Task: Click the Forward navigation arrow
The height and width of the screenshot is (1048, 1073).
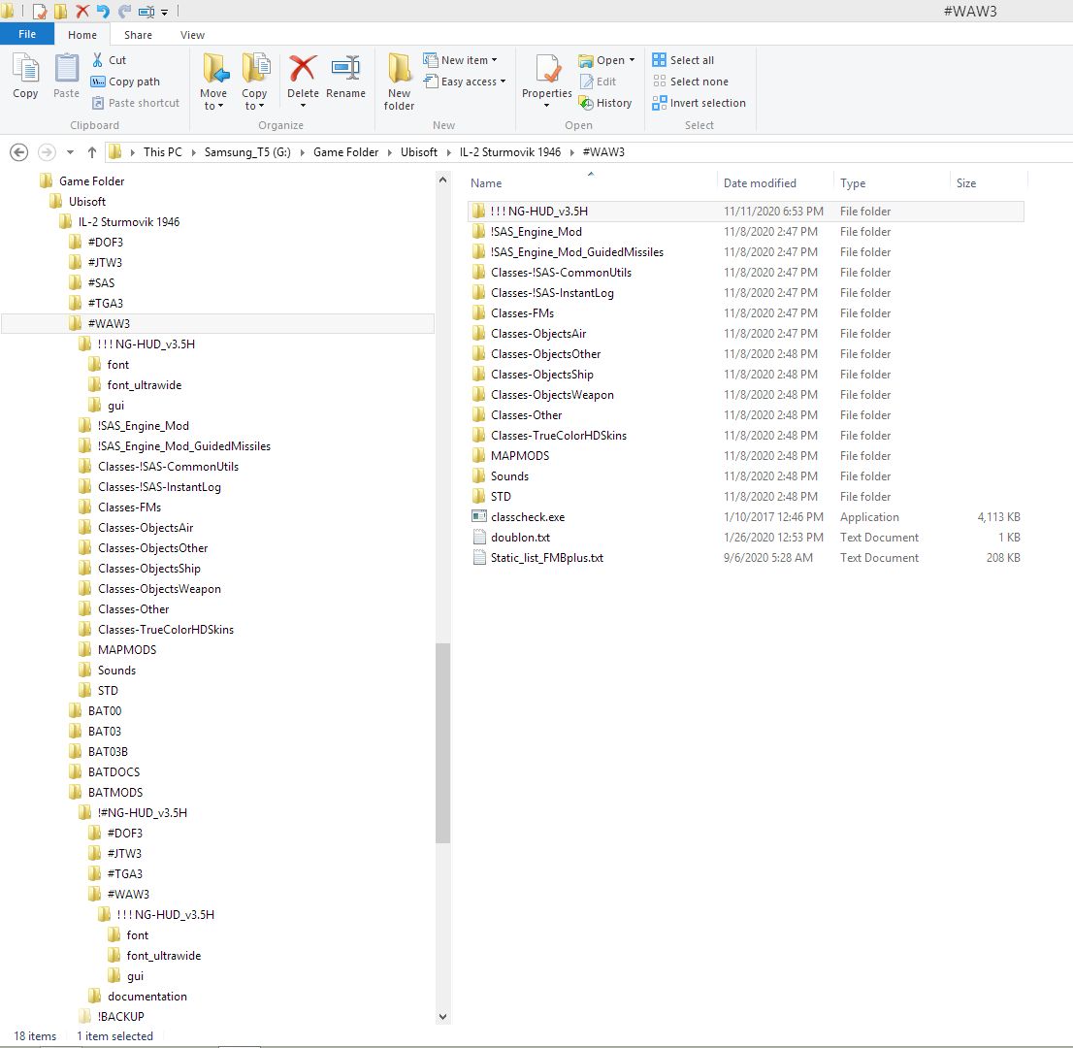Action: [x=47, y=152]
